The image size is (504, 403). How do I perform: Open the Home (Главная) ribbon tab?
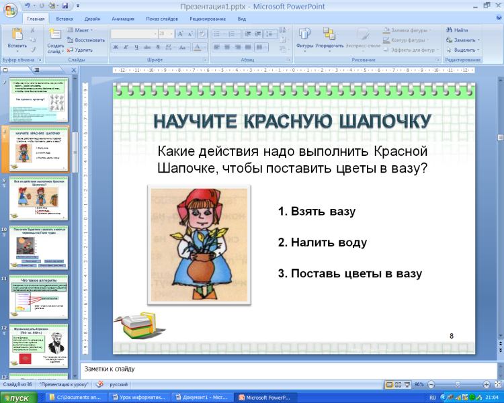[36, 19]
